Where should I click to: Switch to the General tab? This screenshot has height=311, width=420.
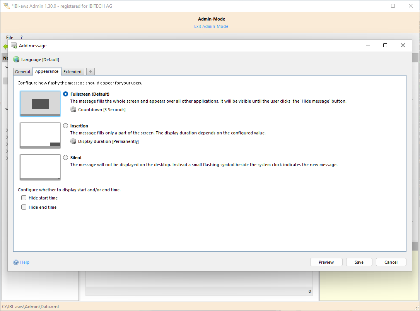pos(23,72)
